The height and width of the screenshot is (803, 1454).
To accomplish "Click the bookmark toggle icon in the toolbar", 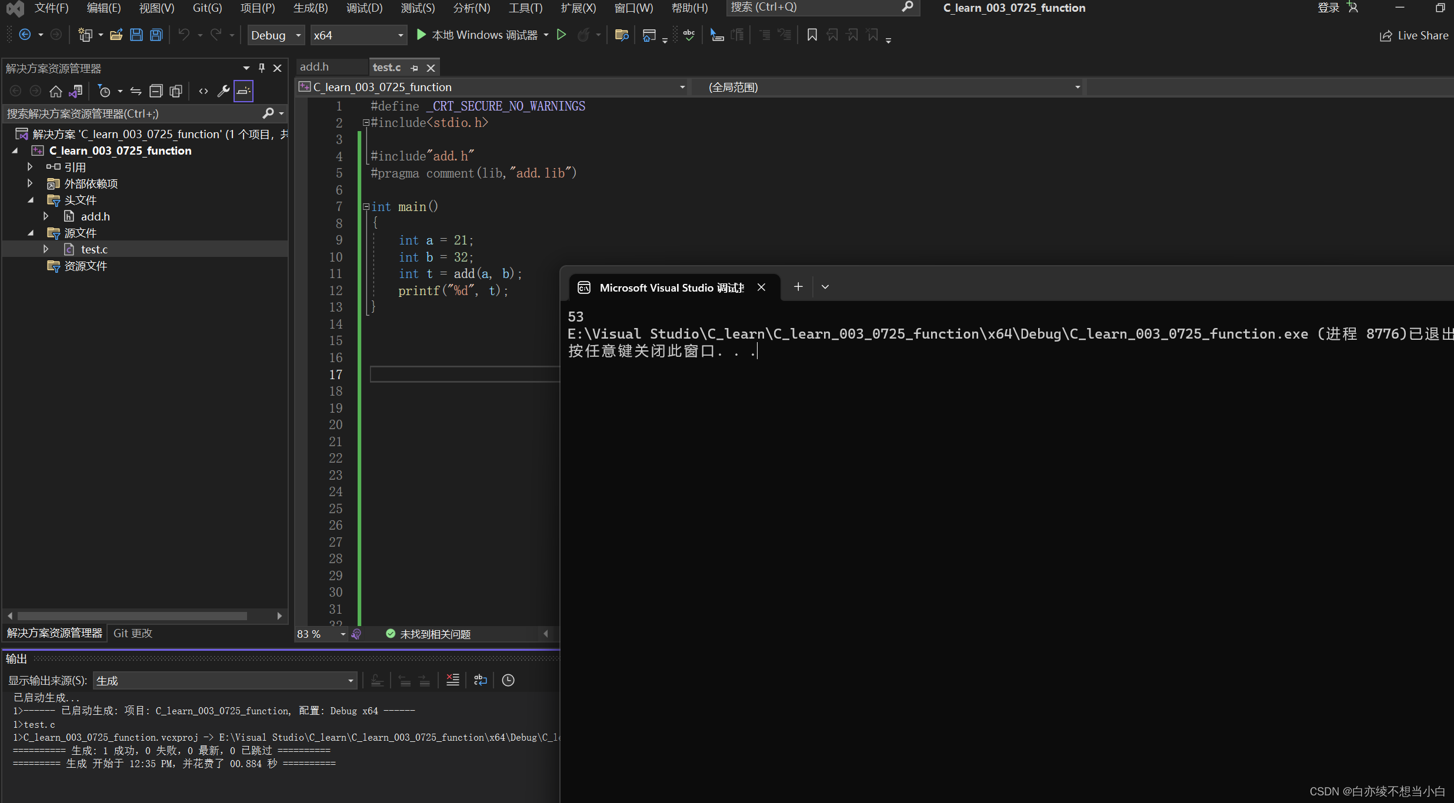I will coord(812,35).
